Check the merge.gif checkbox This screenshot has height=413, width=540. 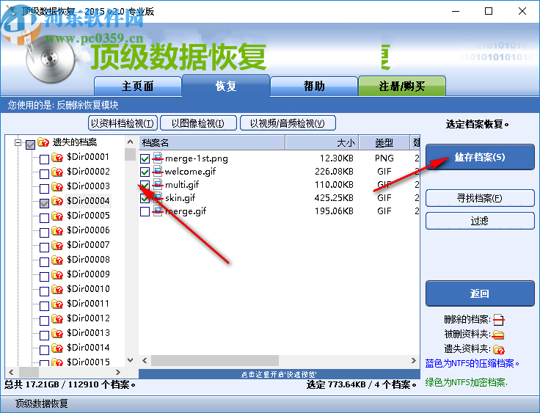[145, 211]
